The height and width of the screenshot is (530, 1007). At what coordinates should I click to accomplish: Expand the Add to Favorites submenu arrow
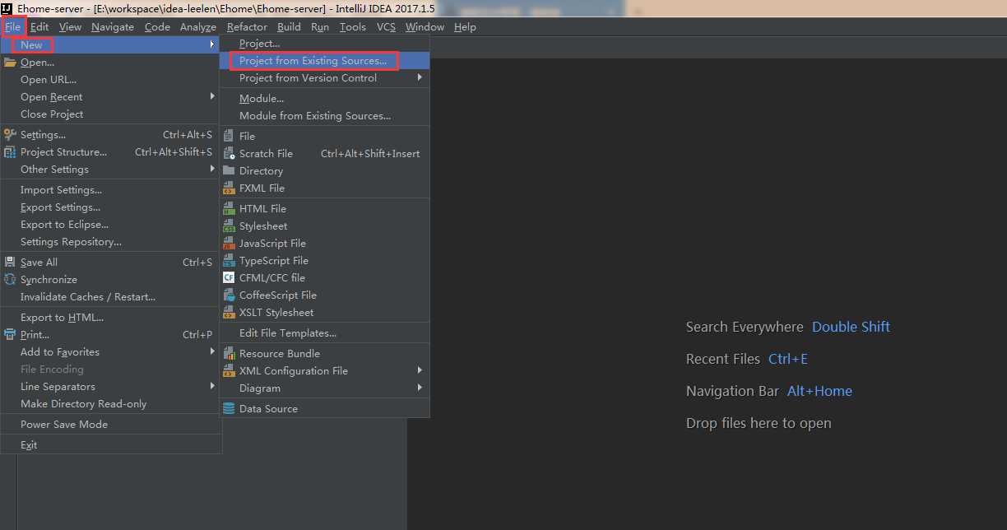click(212, 352)
